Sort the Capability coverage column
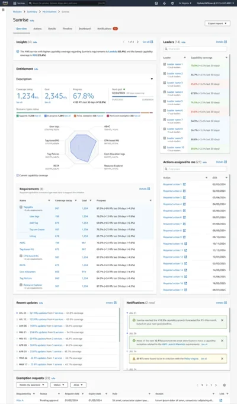This screenshot has height=404, width=237. (226, 58)
